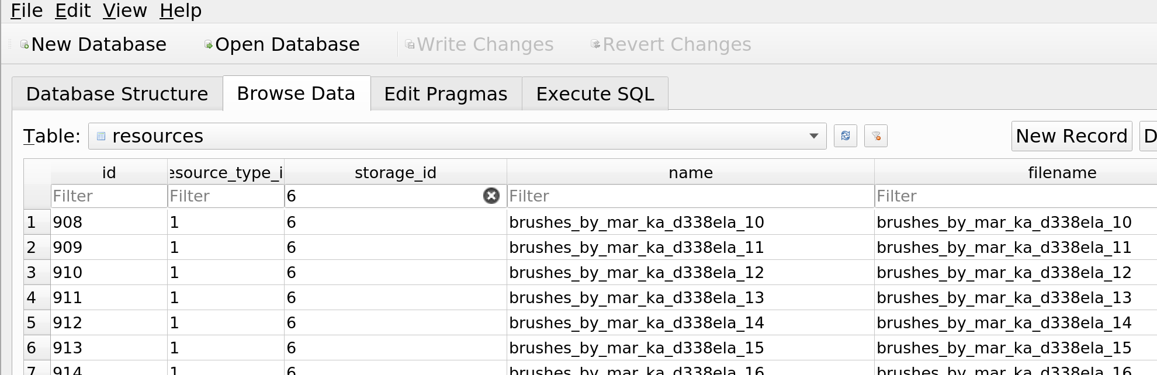
Task: Switch to the Execute SQL tab
Action: [595, 94]
